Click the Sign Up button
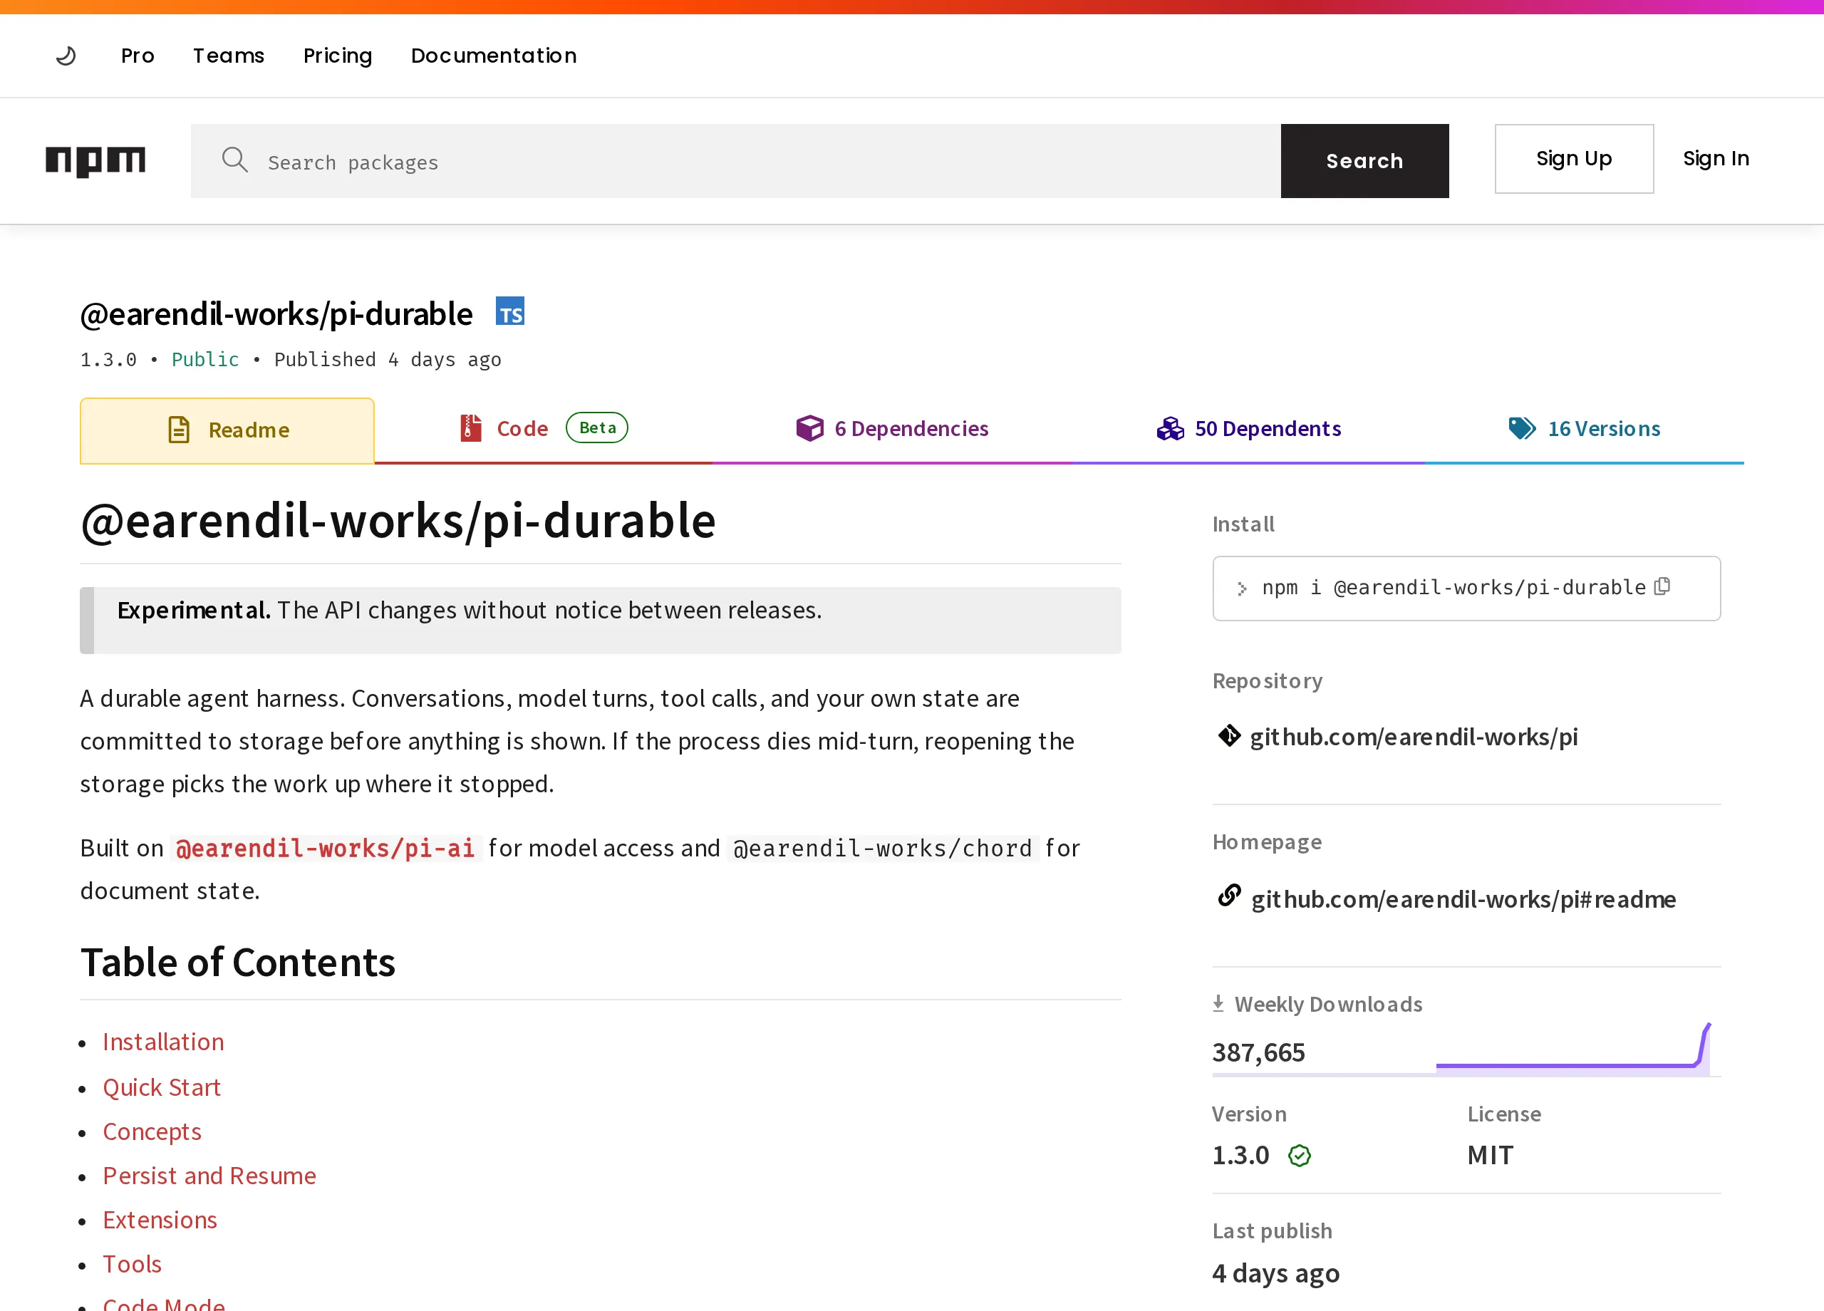 [1574, 158]
